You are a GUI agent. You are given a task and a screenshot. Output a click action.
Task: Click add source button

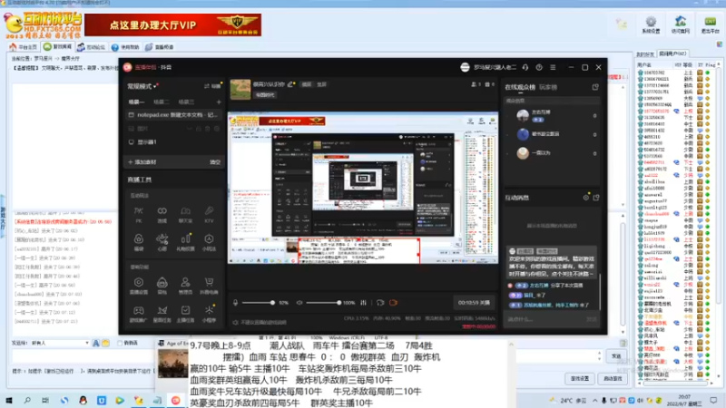(x=142, y=162)
